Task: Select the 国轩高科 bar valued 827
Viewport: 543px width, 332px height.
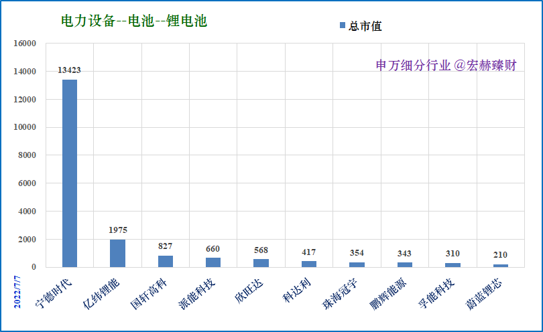Action: click(166, 262)
